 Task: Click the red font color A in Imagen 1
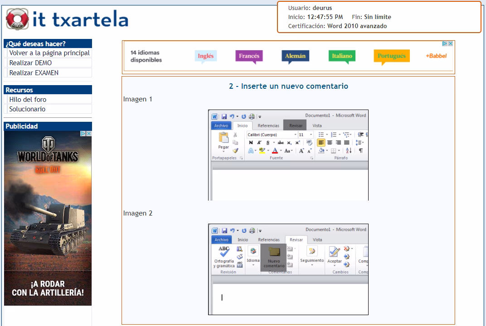275,151
